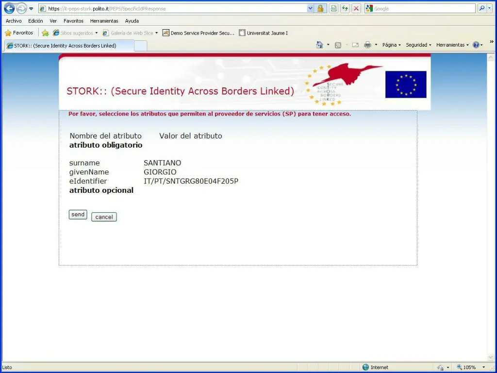Click the page scrollbar up arrow
This screenshot has height=373, width=497.
pyautogui.click(x=491, y=57)
